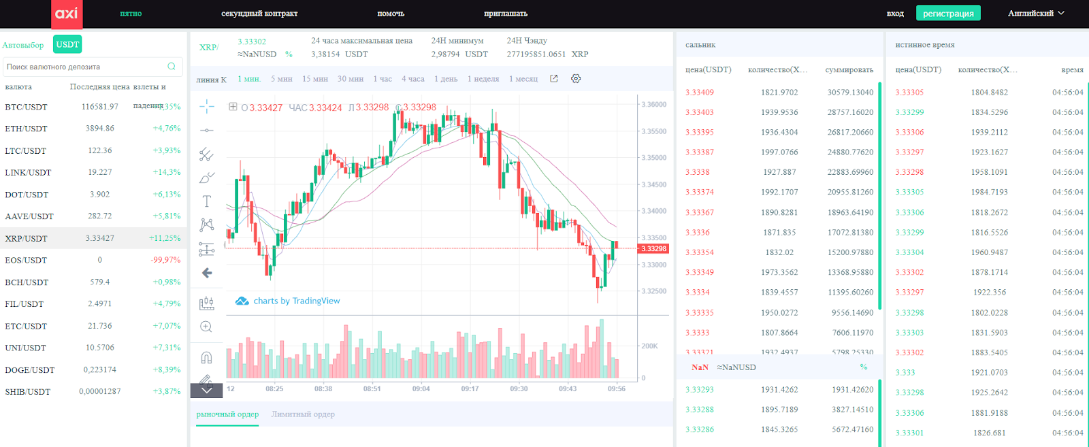Open the Английский language dropdown

(x=1035, y=14)
